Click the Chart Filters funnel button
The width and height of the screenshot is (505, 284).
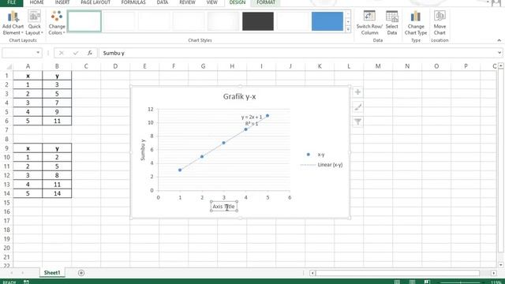pyautogui.click(x=357, y=121)
